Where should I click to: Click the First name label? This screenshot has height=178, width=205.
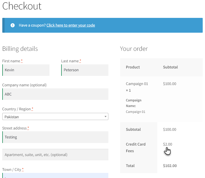[11, 61]
